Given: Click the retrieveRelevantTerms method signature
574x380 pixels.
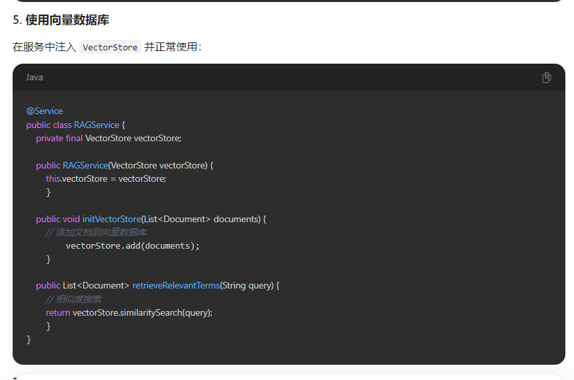Looking at the screenshot, I should click(157, 286).
